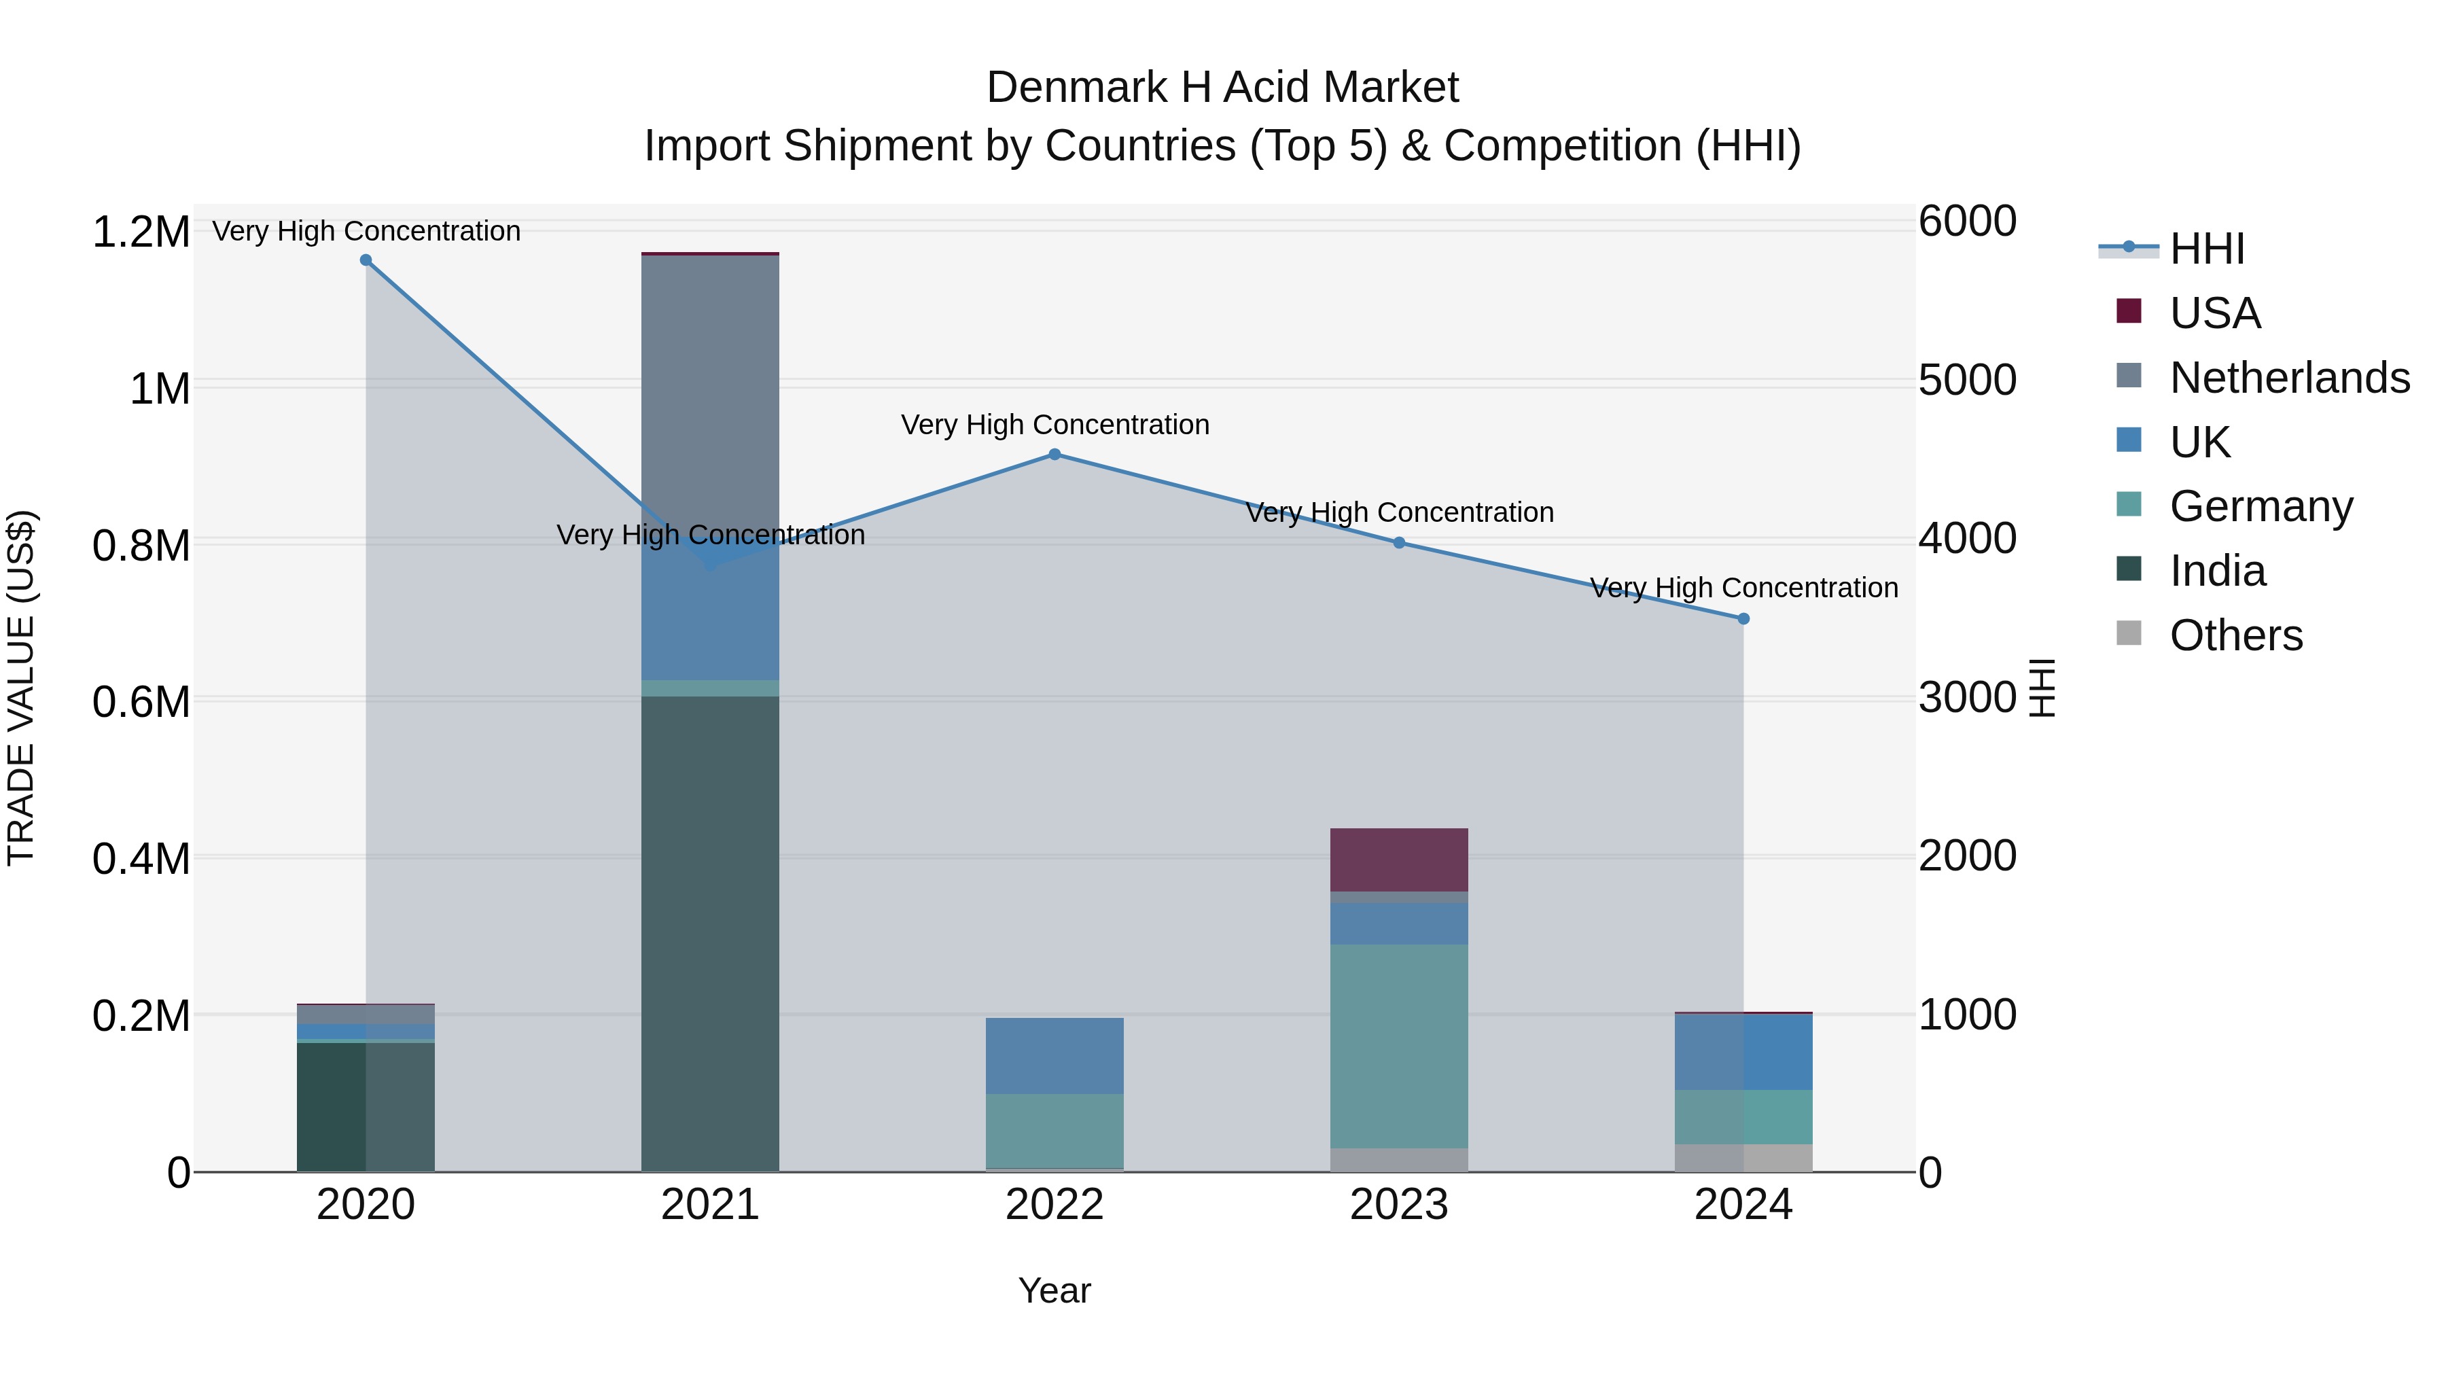
Task: Toggle the UK legend entry
Action: (x=2173, y=442)
